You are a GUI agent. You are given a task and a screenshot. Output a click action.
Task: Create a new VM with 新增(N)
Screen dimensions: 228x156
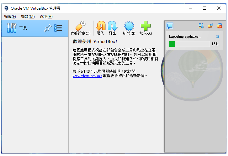tap(129, 28)
